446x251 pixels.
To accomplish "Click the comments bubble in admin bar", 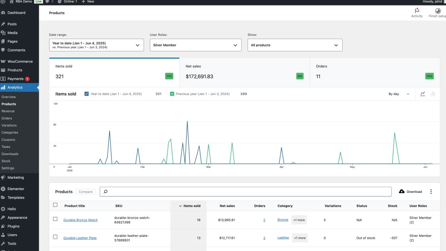I will point(47,2).
